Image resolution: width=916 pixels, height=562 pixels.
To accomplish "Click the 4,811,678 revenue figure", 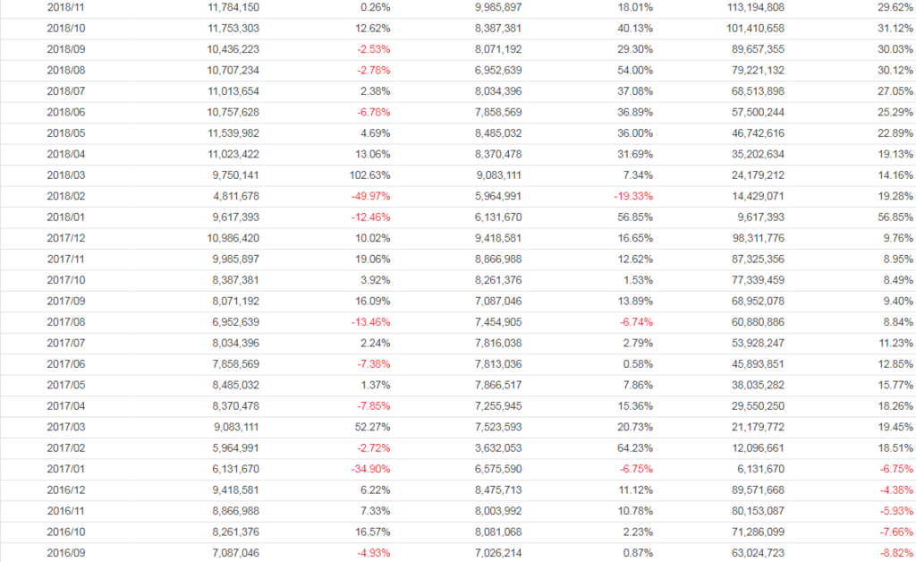I will click(x=233, y=195).
